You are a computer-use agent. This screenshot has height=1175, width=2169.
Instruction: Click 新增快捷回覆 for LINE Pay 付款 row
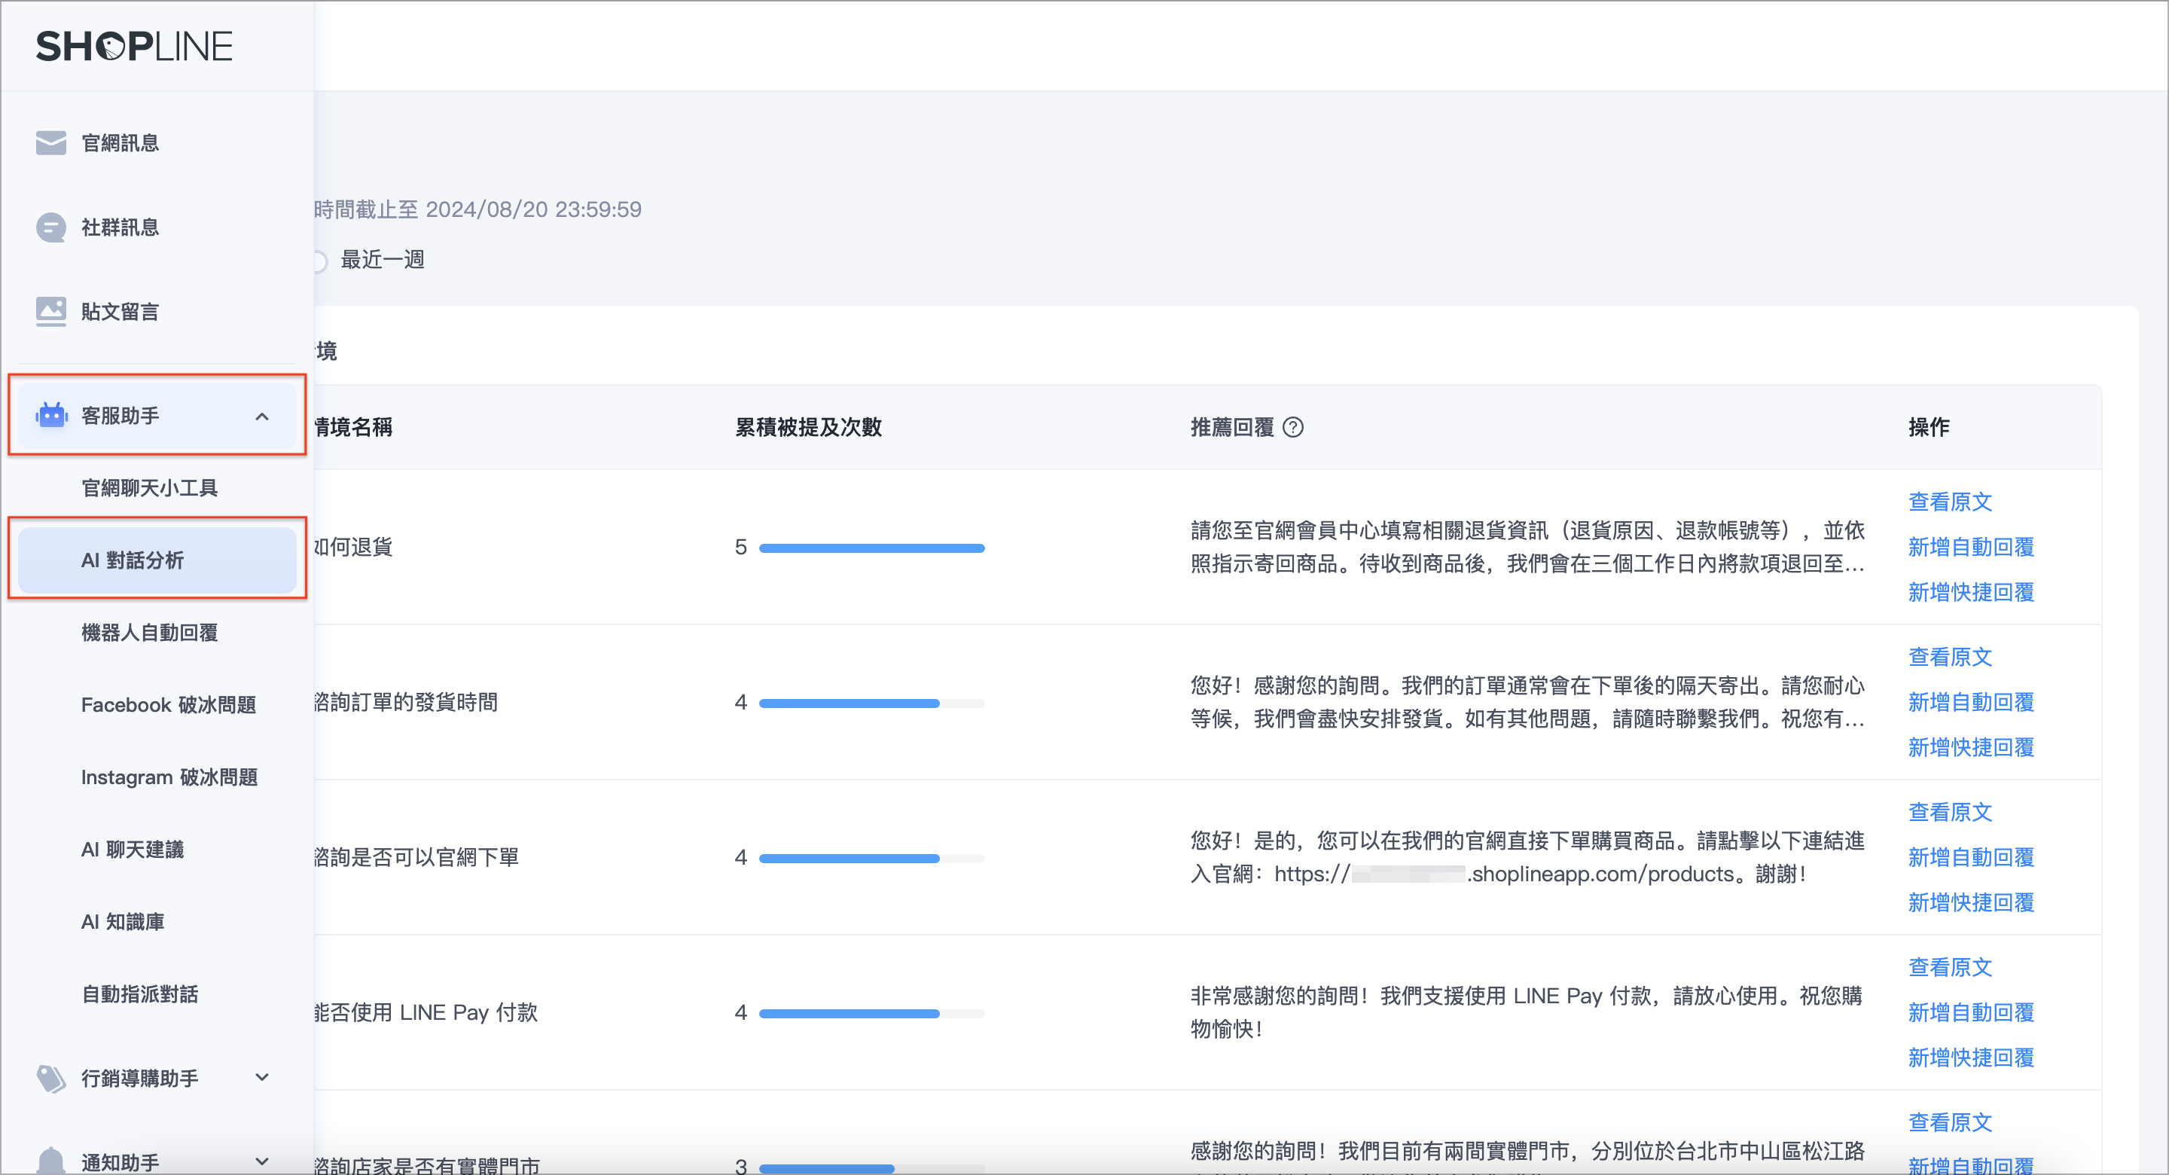(x=1971, y=1058)
